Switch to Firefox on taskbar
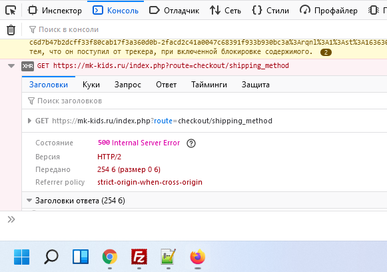The height and width of the screenshot is (272, 387). [x=198, y=257]
